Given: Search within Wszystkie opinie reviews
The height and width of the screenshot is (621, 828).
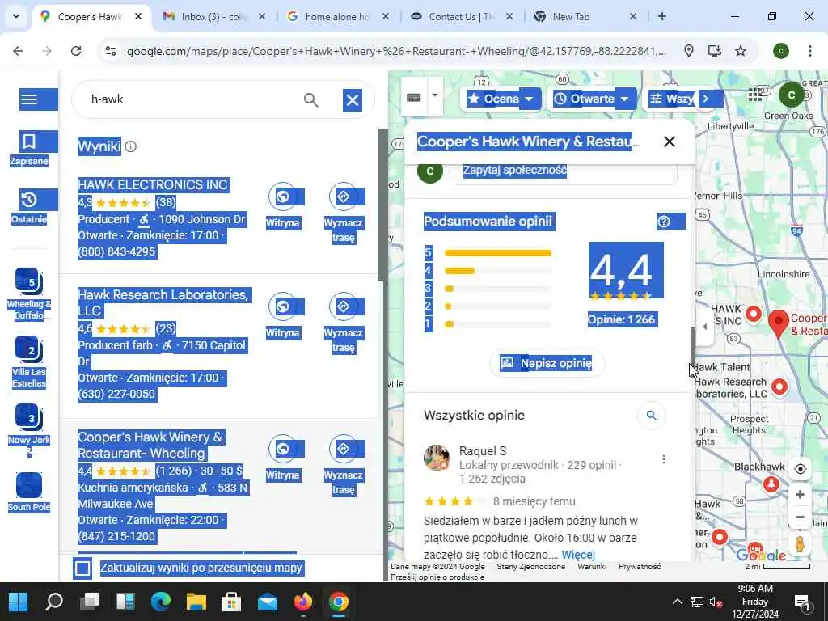Looking at the screenshot, I should click(652, 416).
